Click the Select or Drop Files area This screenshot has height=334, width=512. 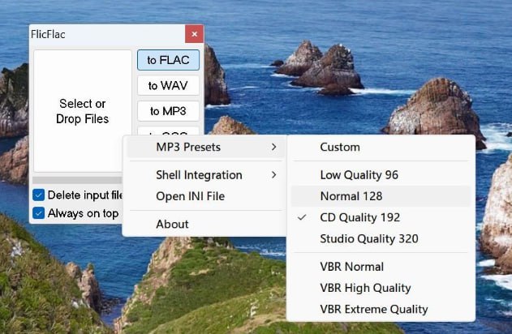82,111
